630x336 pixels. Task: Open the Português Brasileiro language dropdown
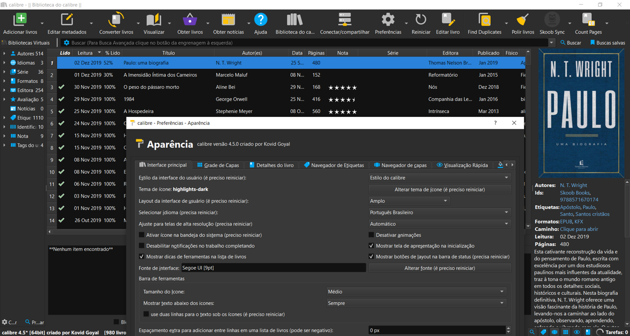click(440, 212)
